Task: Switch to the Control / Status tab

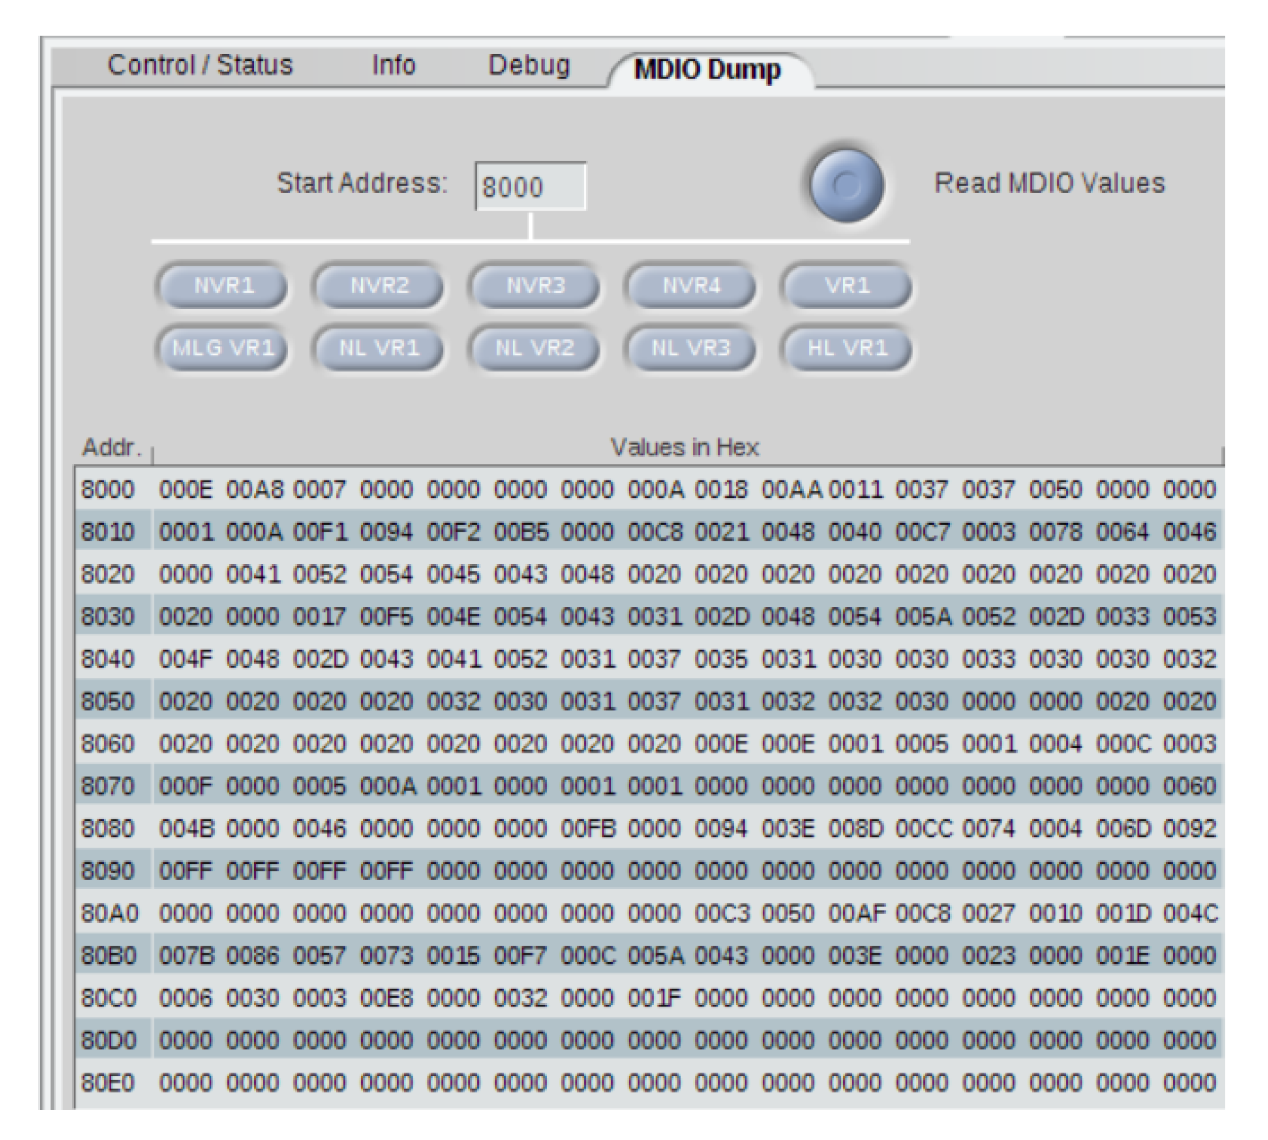Action: point(200,65)
